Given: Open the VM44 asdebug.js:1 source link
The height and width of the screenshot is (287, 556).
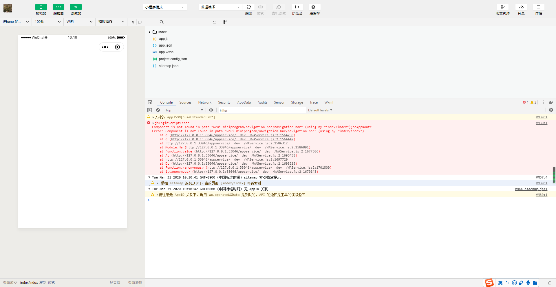Looking at the screenshot, I should click(531, 189).
